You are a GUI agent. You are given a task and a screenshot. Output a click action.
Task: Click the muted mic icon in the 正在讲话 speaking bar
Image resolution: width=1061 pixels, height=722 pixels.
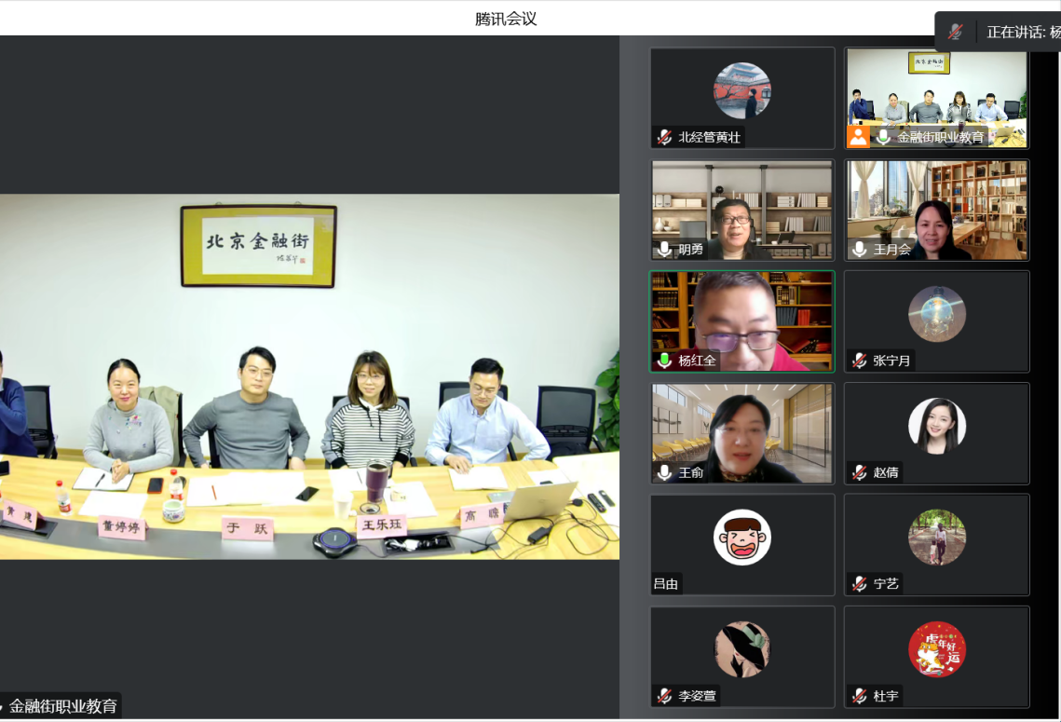click(955, 32)
